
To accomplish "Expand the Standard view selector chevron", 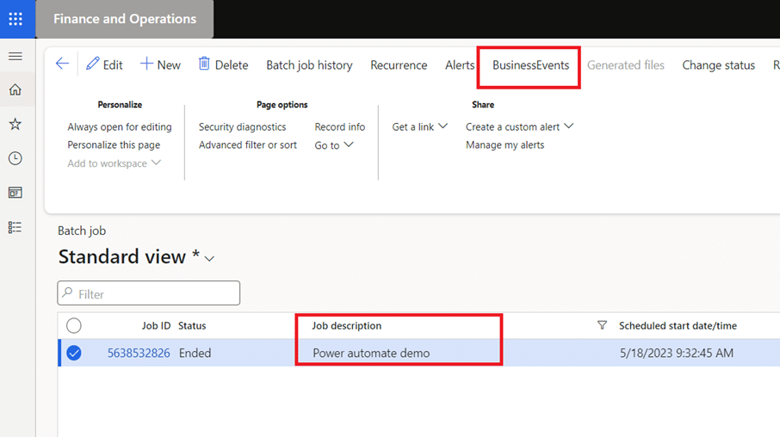I will click(x=209, y=259).
